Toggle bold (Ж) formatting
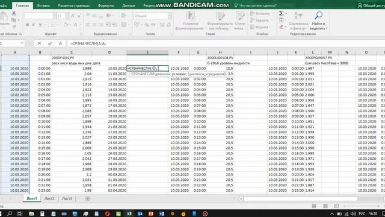Viewport: 385px width, 217px height. pyautogui.click(x=27, y=25)
